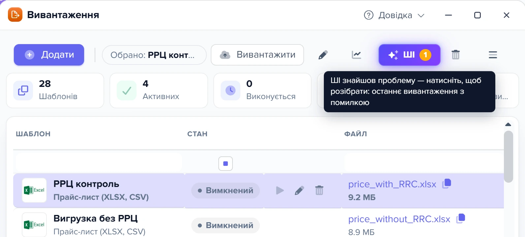Click the Вивантажити button
Screen dimensions: 525x237
click(257, 55)
